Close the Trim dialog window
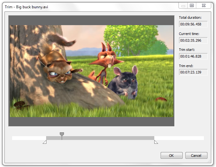Viewport: 216px width, 167px height. (x=204, y=5)
